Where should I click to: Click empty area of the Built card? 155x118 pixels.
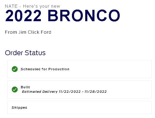pyautogui.click(x=128, y=89)
